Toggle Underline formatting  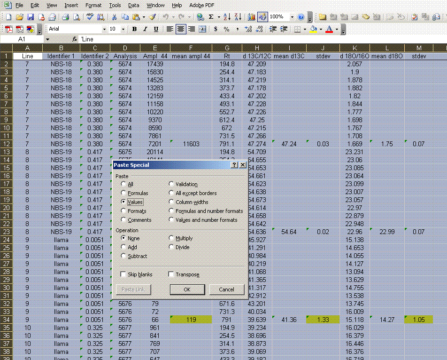(156, 29)
